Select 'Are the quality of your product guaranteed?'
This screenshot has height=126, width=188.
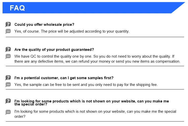click(54, 50)
